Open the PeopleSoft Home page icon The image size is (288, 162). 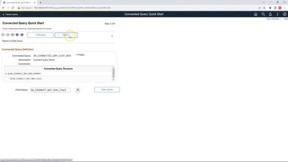click(x=256, y=14)
